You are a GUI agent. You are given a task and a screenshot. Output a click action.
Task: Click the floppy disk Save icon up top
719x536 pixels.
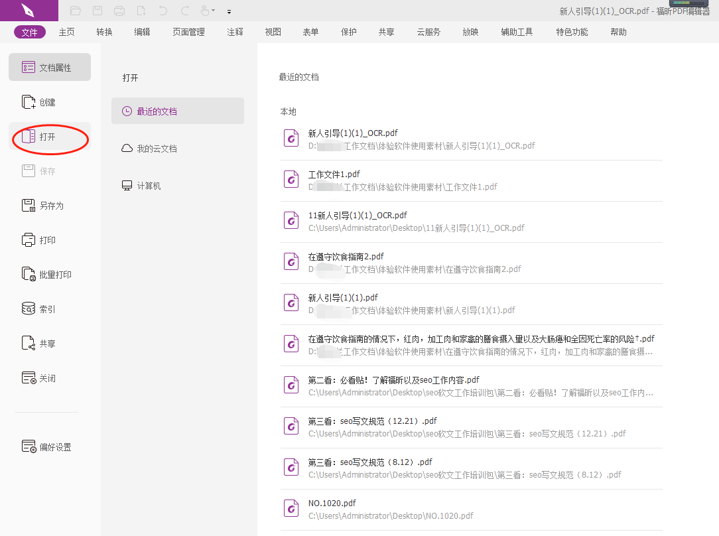[98, 11]
